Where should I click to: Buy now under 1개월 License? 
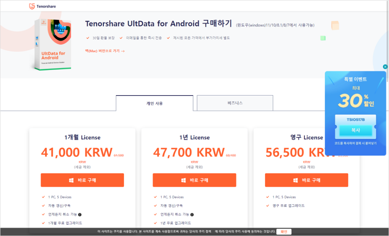[x=83, y=180]
